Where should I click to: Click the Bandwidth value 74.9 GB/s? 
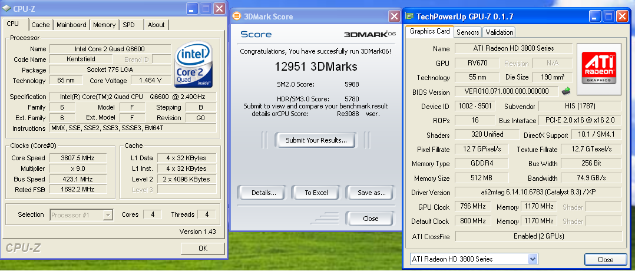[591, 178]
